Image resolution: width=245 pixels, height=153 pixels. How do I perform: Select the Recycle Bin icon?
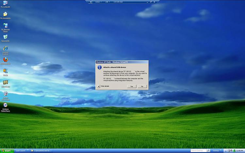tap(5, 38)
